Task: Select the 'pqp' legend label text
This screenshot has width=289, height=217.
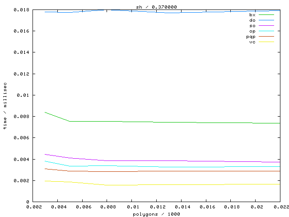Action: click(251, 37)
